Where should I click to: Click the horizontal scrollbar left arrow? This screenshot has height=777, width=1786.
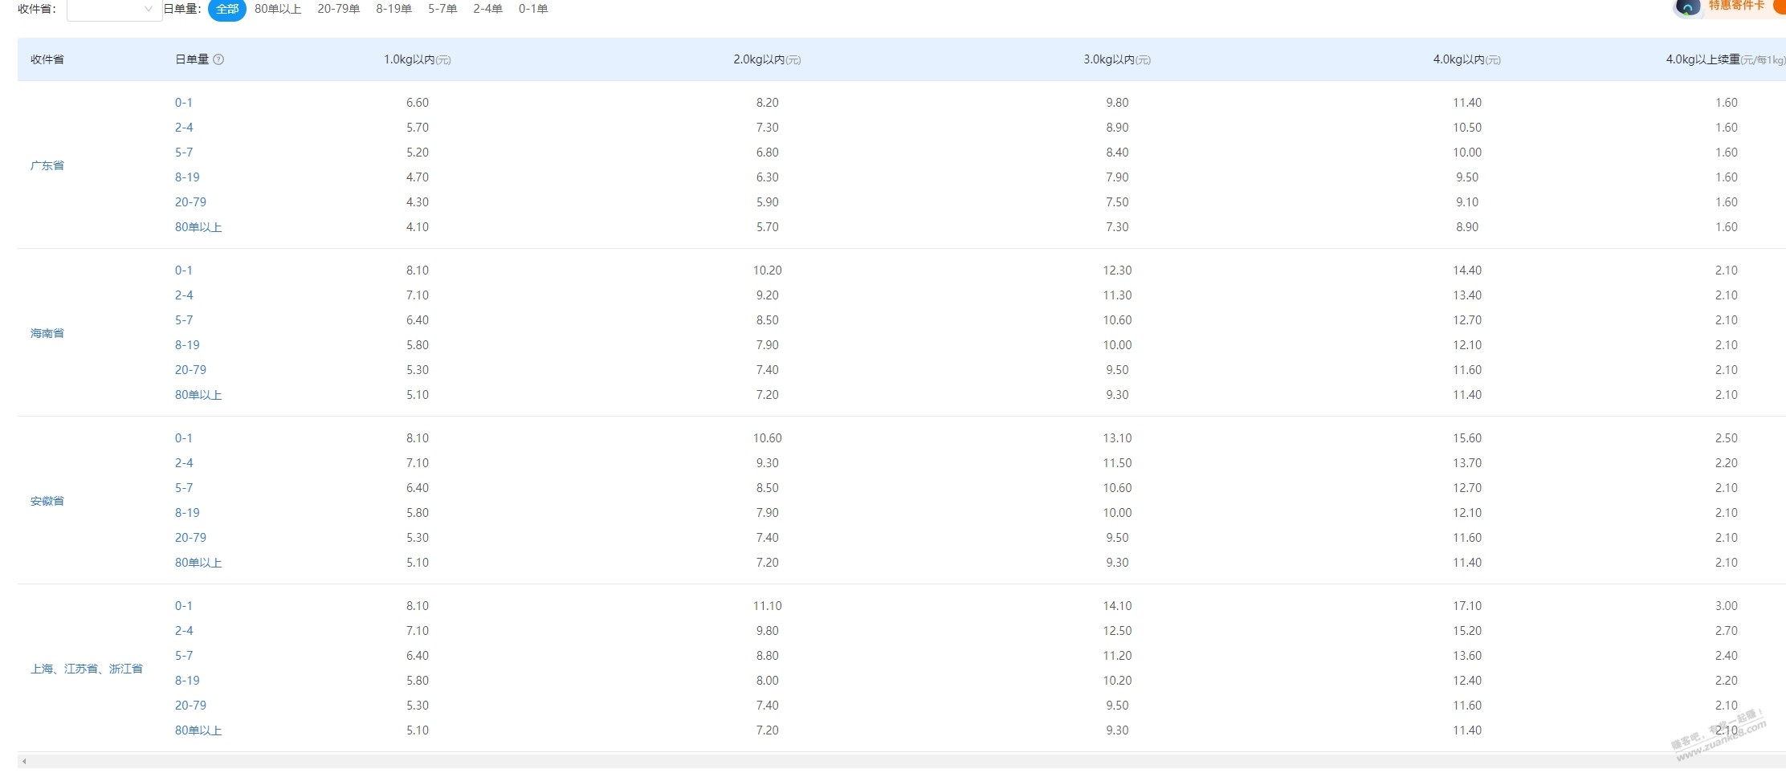tap(24, 761)
